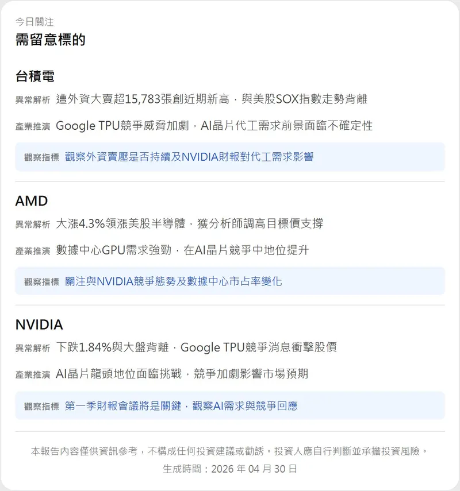The width and height of the screenshot is (460, 491).
Task: Click the text about 外資大賣超15,783張
Action: click(212, 99)
